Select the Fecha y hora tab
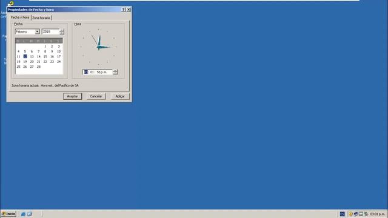 [x=20, y=18]
